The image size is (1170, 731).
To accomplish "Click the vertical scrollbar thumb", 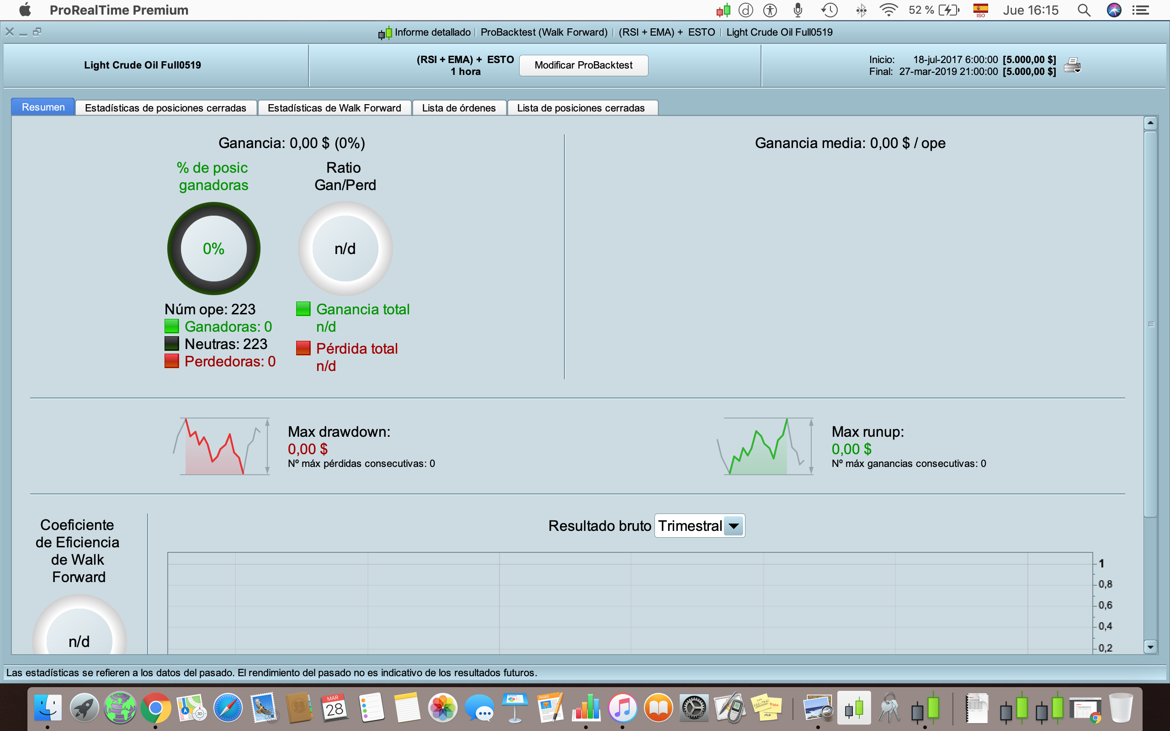I will pos(1150,324).
